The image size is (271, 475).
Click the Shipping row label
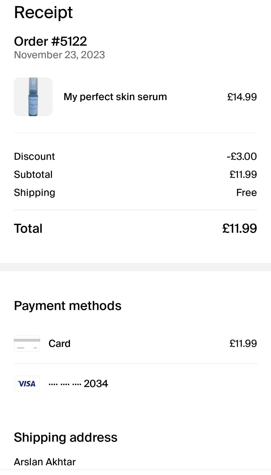(34, 193)
